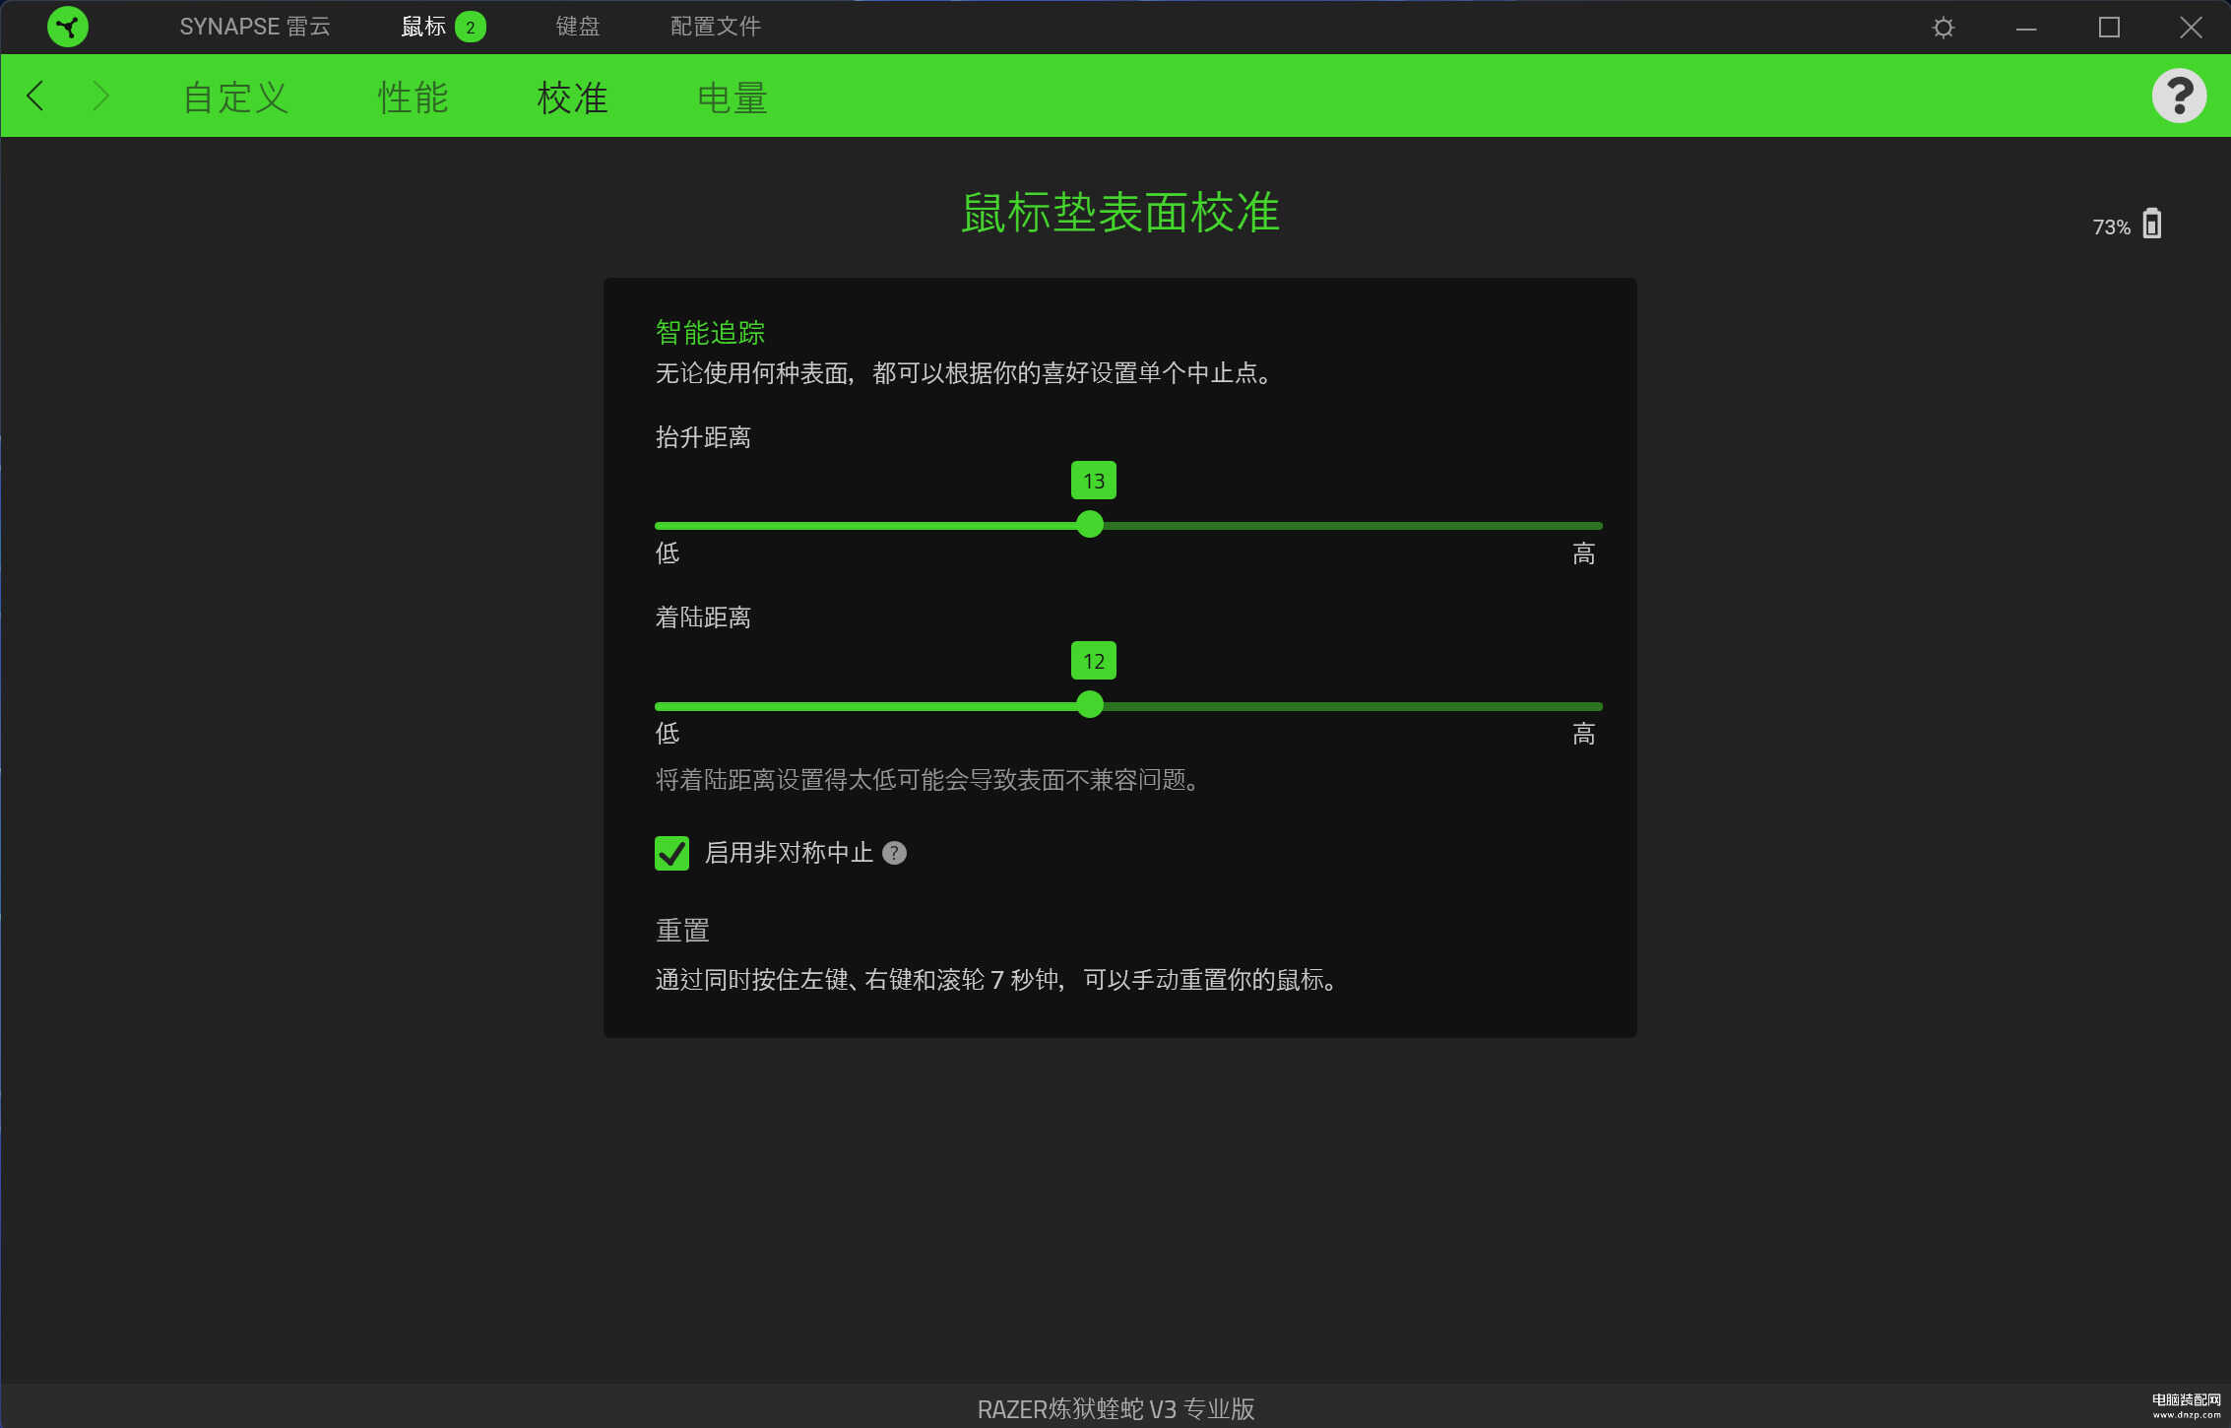This screenshot has height=1428, width=2231.
Task: Click the 着陆距离 slider handle
Action: (x=1090, y=704)
